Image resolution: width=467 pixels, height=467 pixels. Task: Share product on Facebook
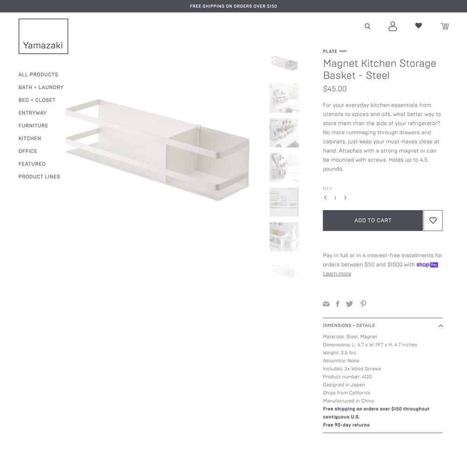pyautogui.click(x=338, y=304)
